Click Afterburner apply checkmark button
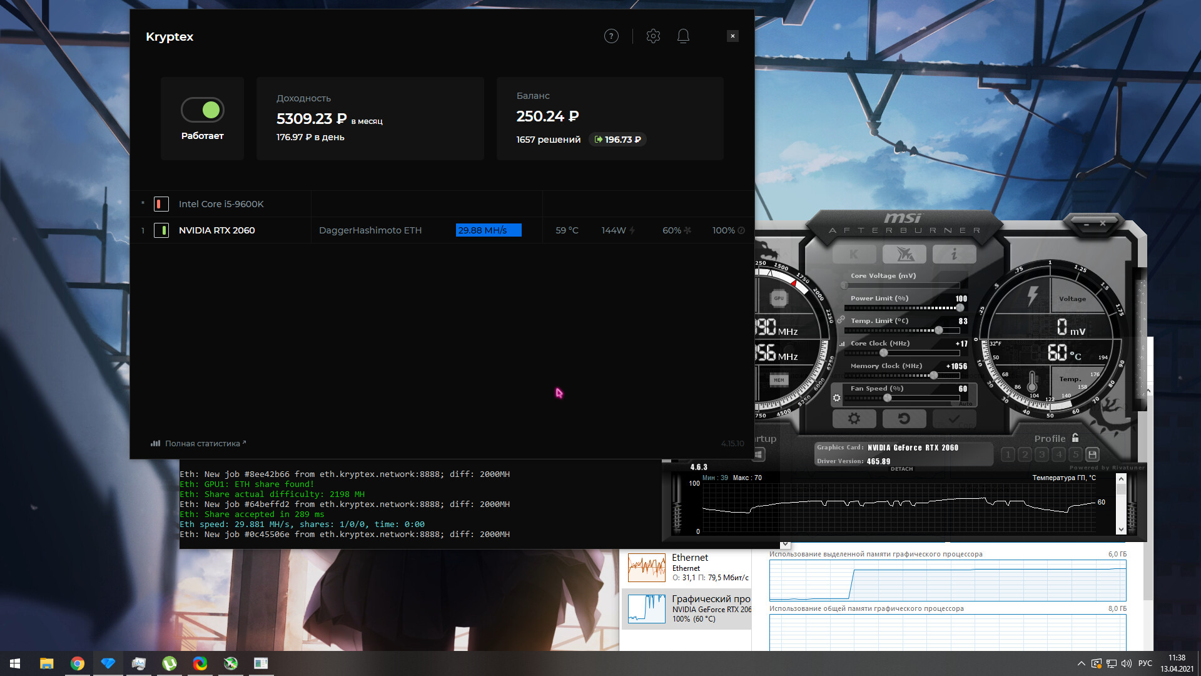1201x676 pixels. coord(954,419)
